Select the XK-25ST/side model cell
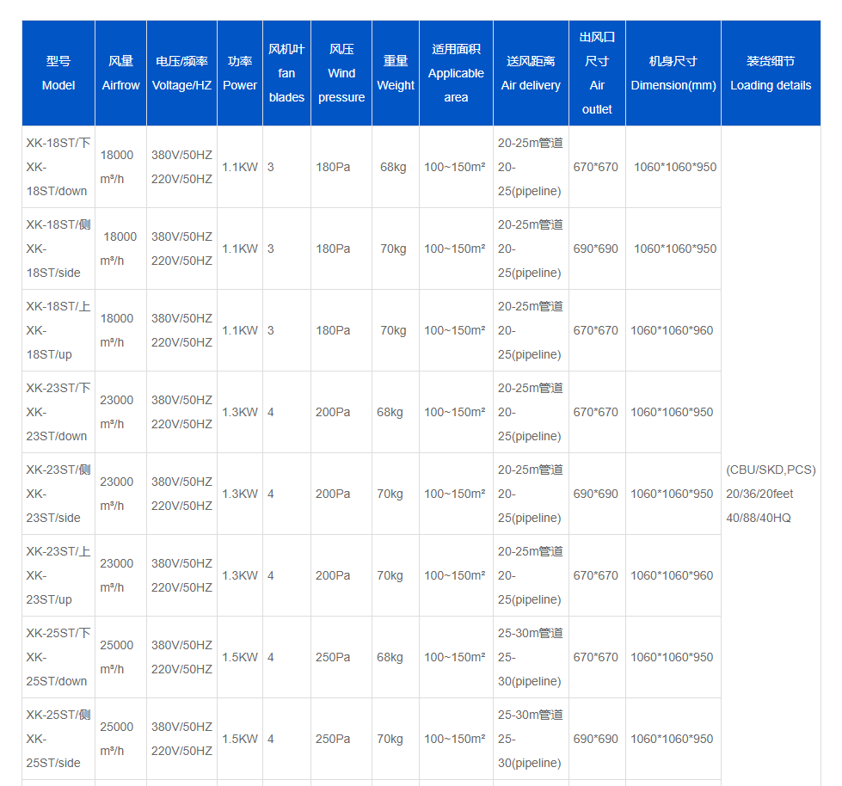 pos(58,738)
